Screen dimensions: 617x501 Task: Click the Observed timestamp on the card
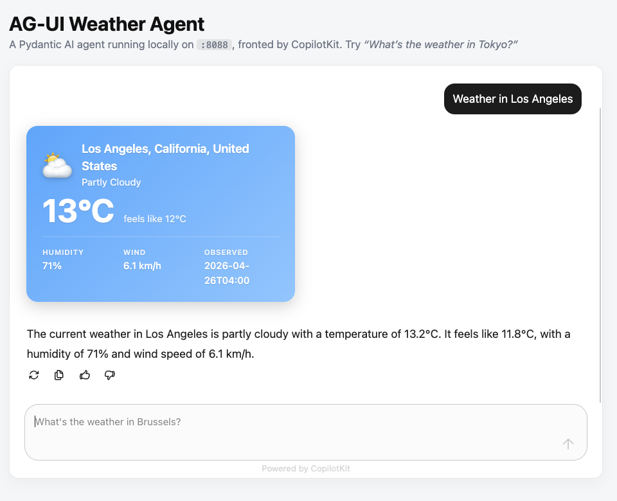(227, 273)
